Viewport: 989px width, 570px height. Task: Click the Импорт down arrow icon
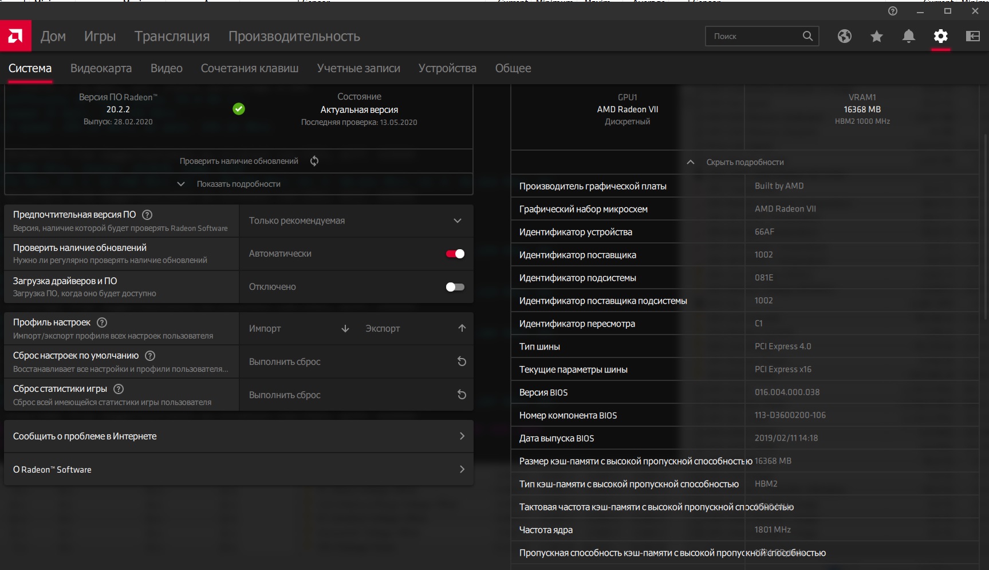point(345,328)
